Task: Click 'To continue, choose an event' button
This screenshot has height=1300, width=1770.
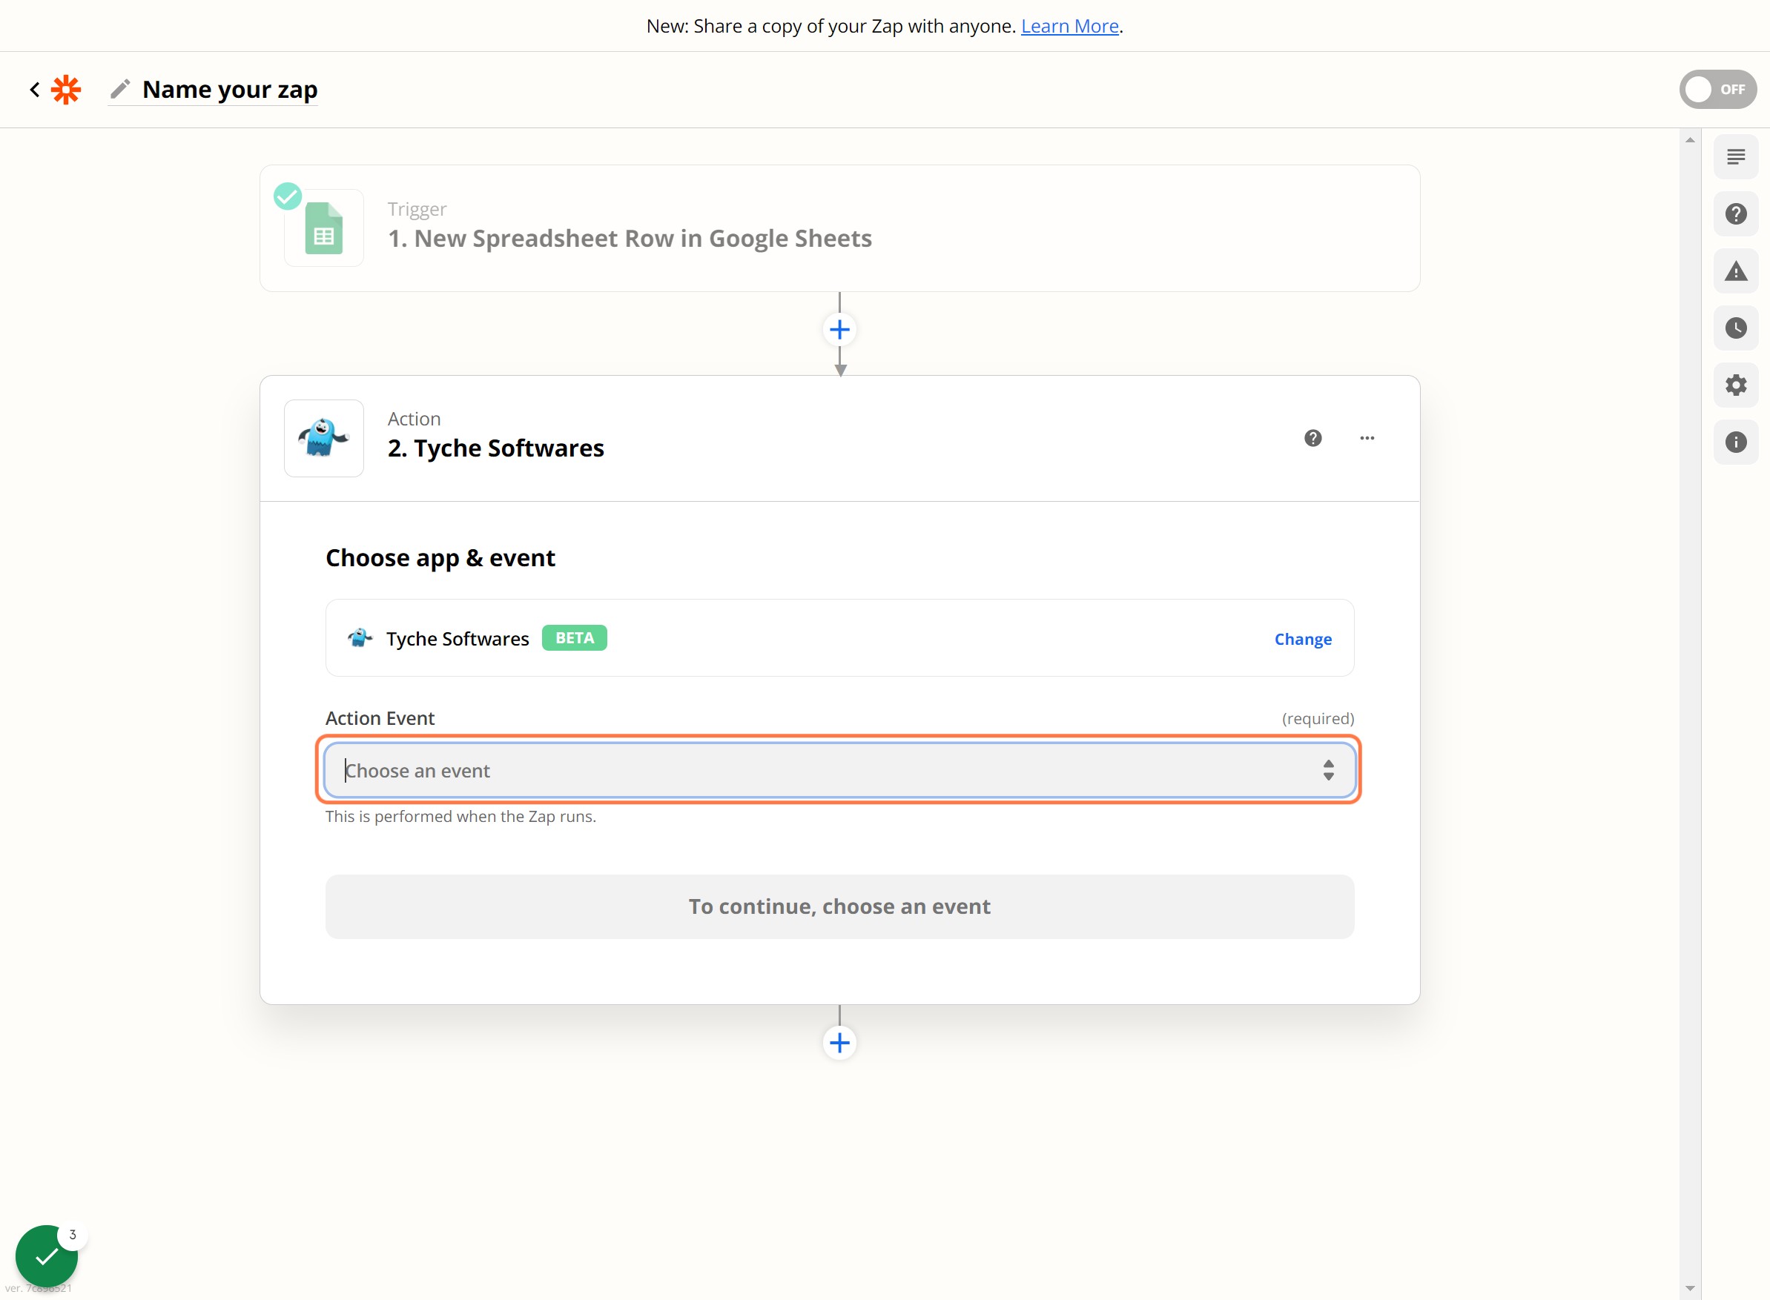Action: (x=839, y=906)
